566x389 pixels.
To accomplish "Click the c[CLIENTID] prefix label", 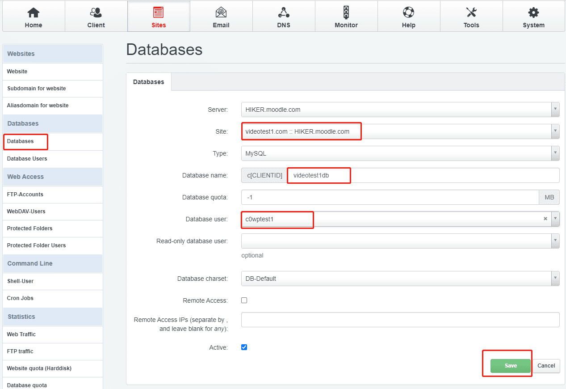I will click(x=264, y=175).
